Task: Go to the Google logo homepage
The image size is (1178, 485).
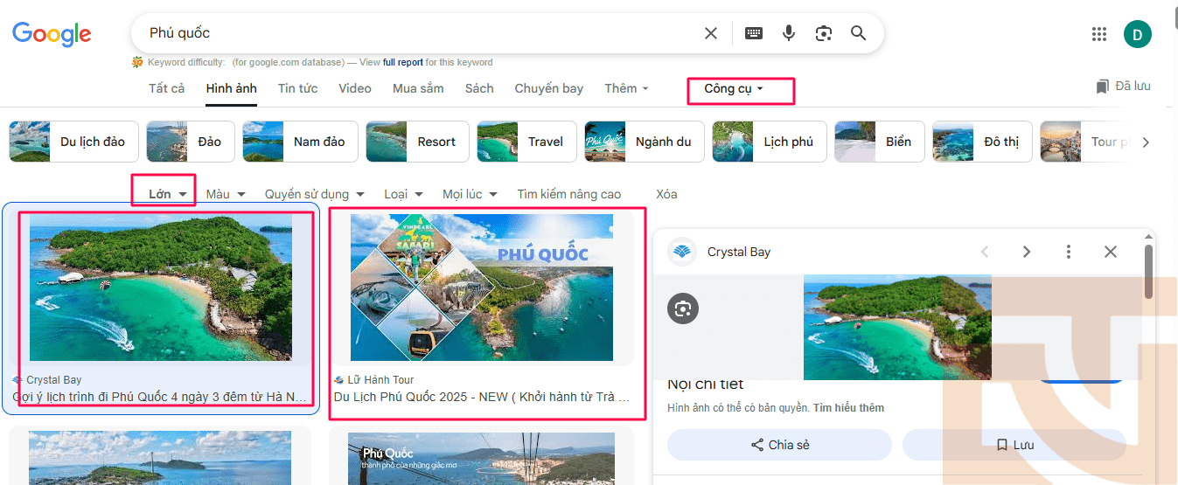Action: point(52,34)
